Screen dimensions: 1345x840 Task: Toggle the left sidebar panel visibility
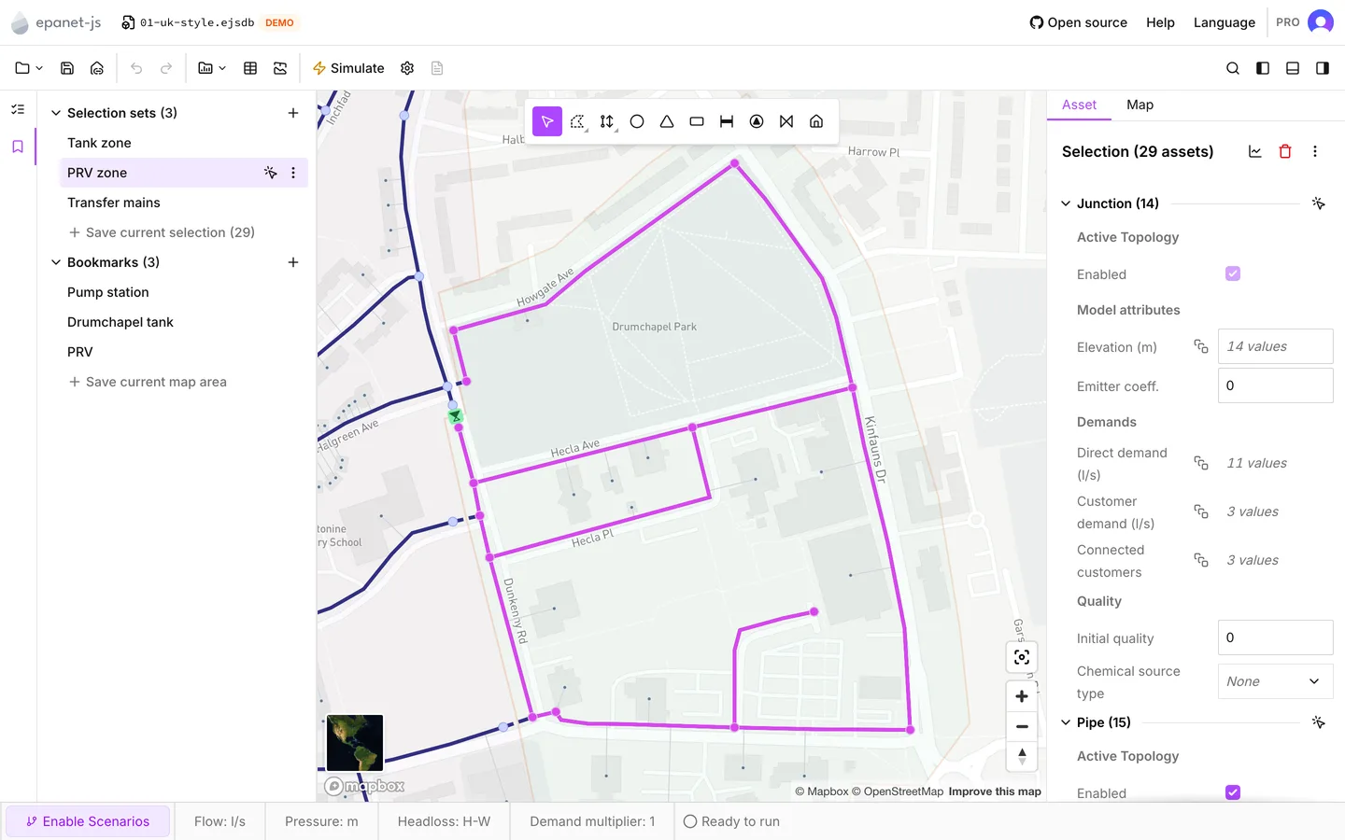point(1263,68)
